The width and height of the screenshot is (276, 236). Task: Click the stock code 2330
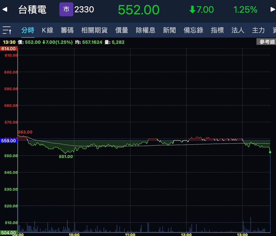click(x=84, y=9)
